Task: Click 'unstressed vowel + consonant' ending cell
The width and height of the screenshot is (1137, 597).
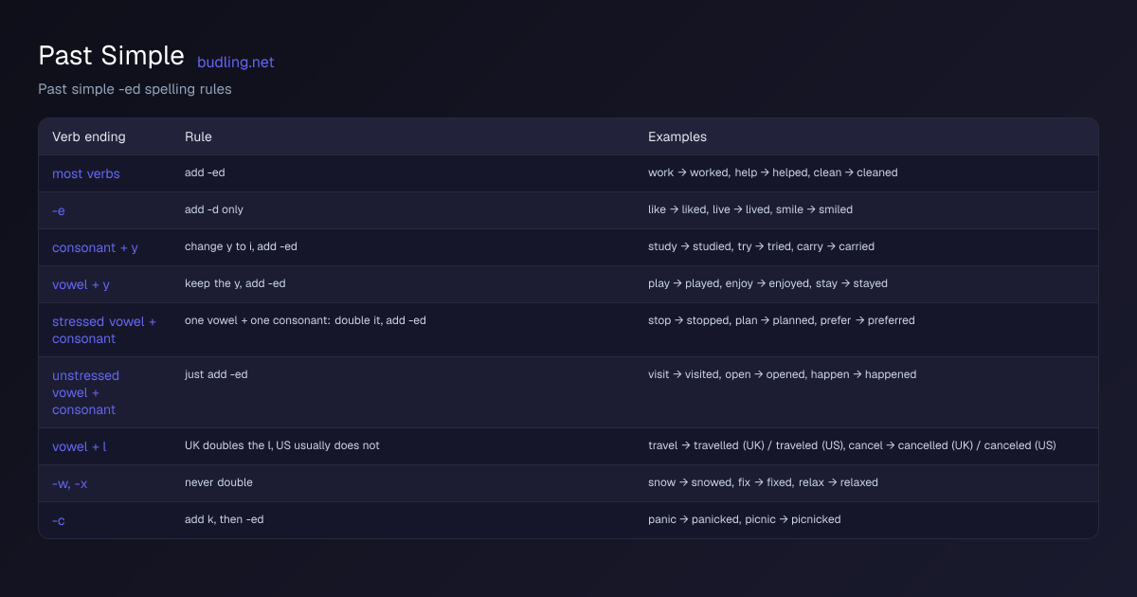Action: tap(85, 392)
